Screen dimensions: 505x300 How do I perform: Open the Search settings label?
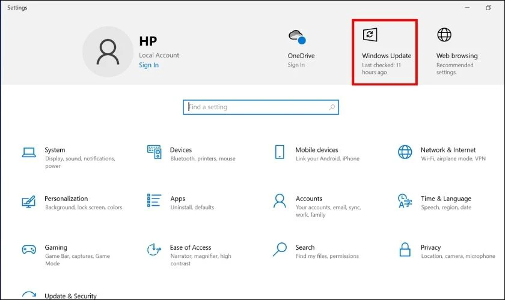click(305, 247)
